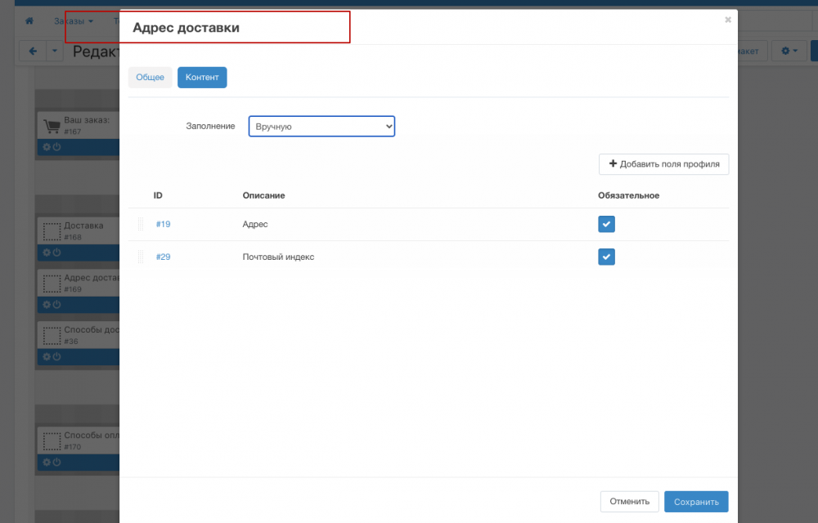Open the Заполнение dropdown

(321, 127)
